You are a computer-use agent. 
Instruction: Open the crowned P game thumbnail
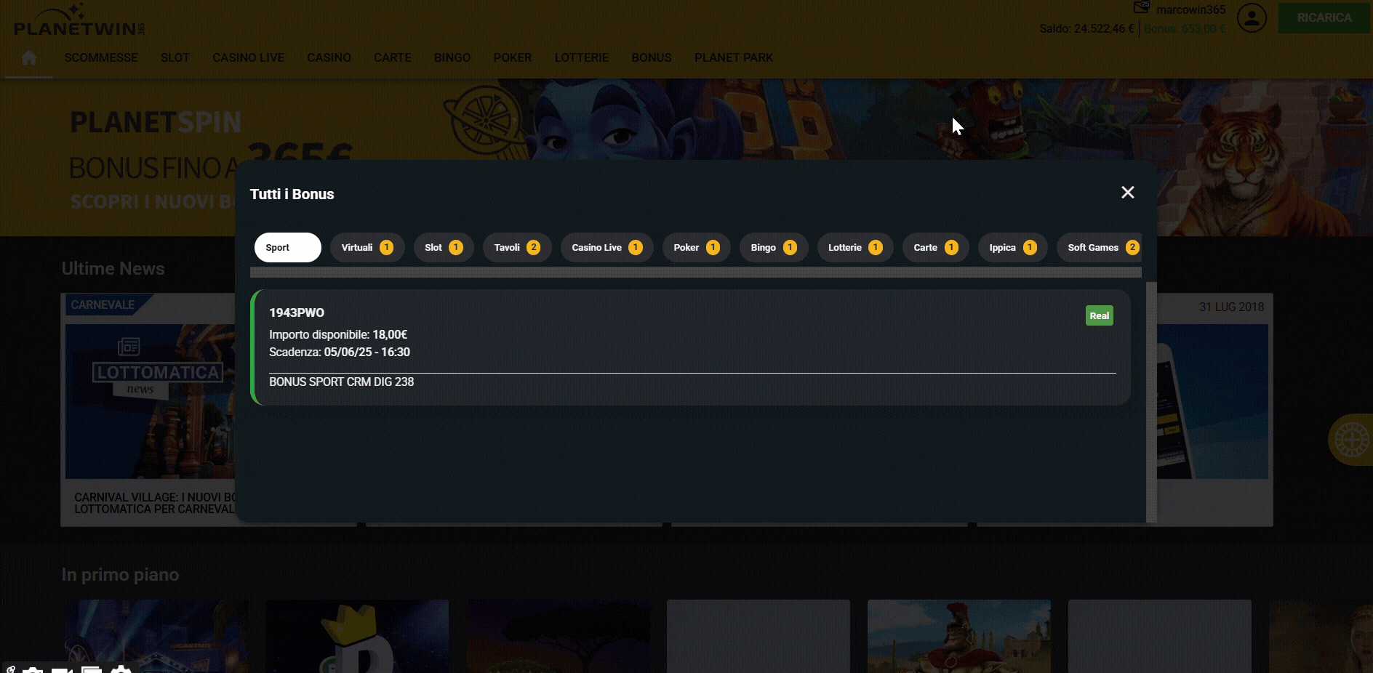pyautogui.click(x=357, y=636)
